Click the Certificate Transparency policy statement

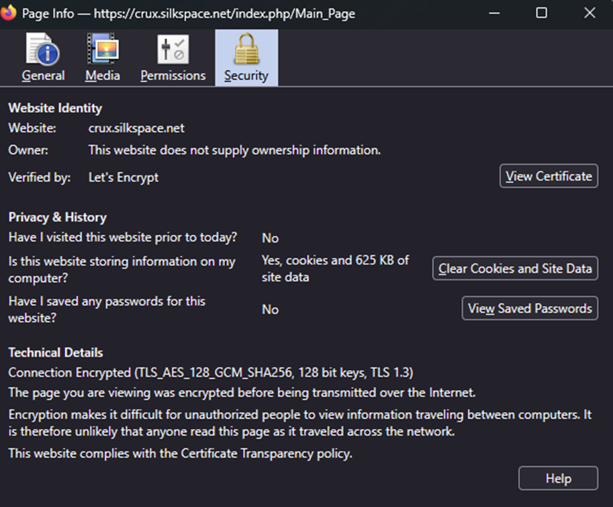180,454
